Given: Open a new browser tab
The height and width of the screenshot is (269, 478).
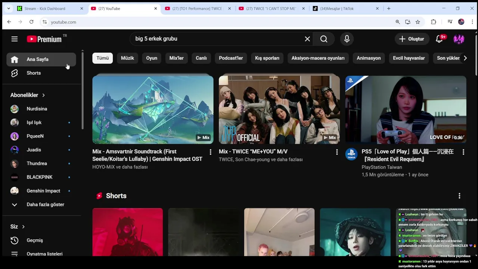Looking at the screenshot, I should (389, 9).
